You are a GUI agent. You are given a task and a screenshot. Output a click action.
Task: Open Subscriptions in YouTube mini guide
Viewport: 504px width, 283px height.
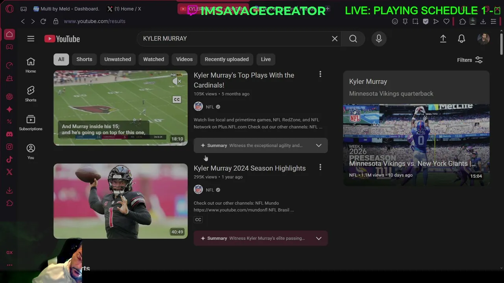coord(31,123)
